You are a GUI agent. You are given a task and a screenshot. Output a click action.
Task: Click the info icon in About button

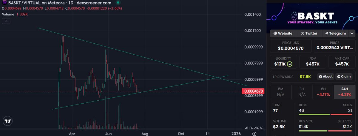pos(320,77)
